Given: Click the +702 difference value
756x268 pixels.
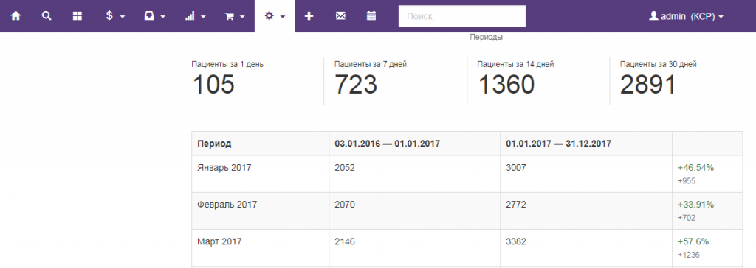Looking at the screenshot, I should [687, 218].
